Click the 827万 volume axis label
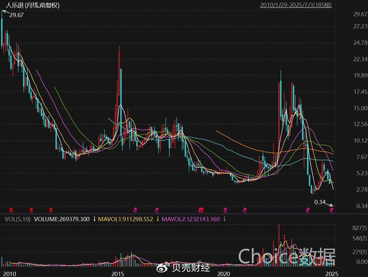Screen dimensions: 368x277 [x=360, y=228]
